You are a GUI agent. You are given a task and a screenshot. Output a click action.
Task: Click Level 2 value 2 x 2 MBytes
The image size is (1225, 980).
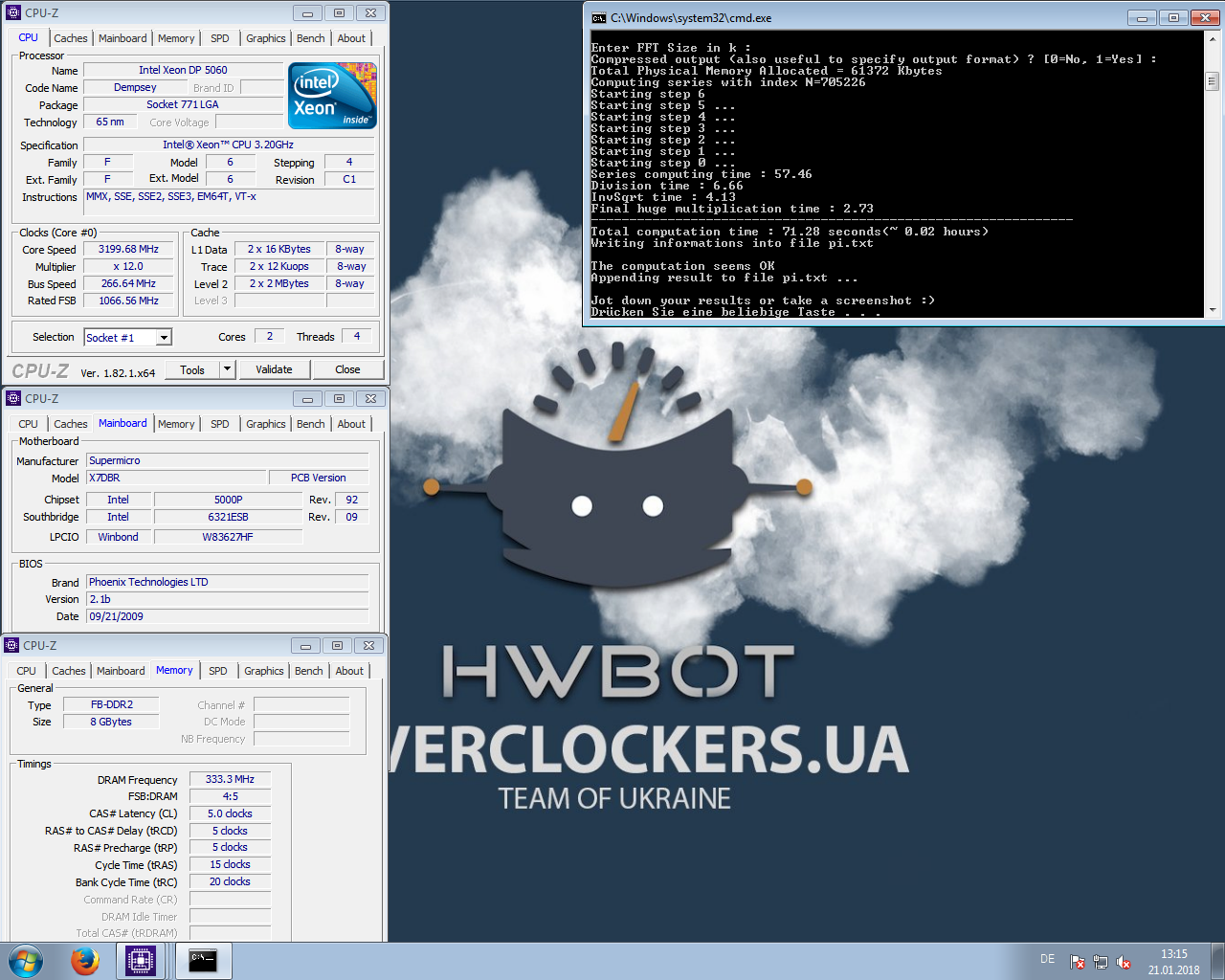click(279, 283)
